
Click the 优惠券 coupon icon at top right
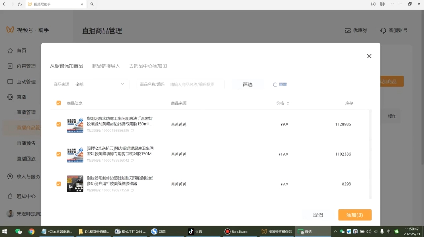tap(347, 30)
